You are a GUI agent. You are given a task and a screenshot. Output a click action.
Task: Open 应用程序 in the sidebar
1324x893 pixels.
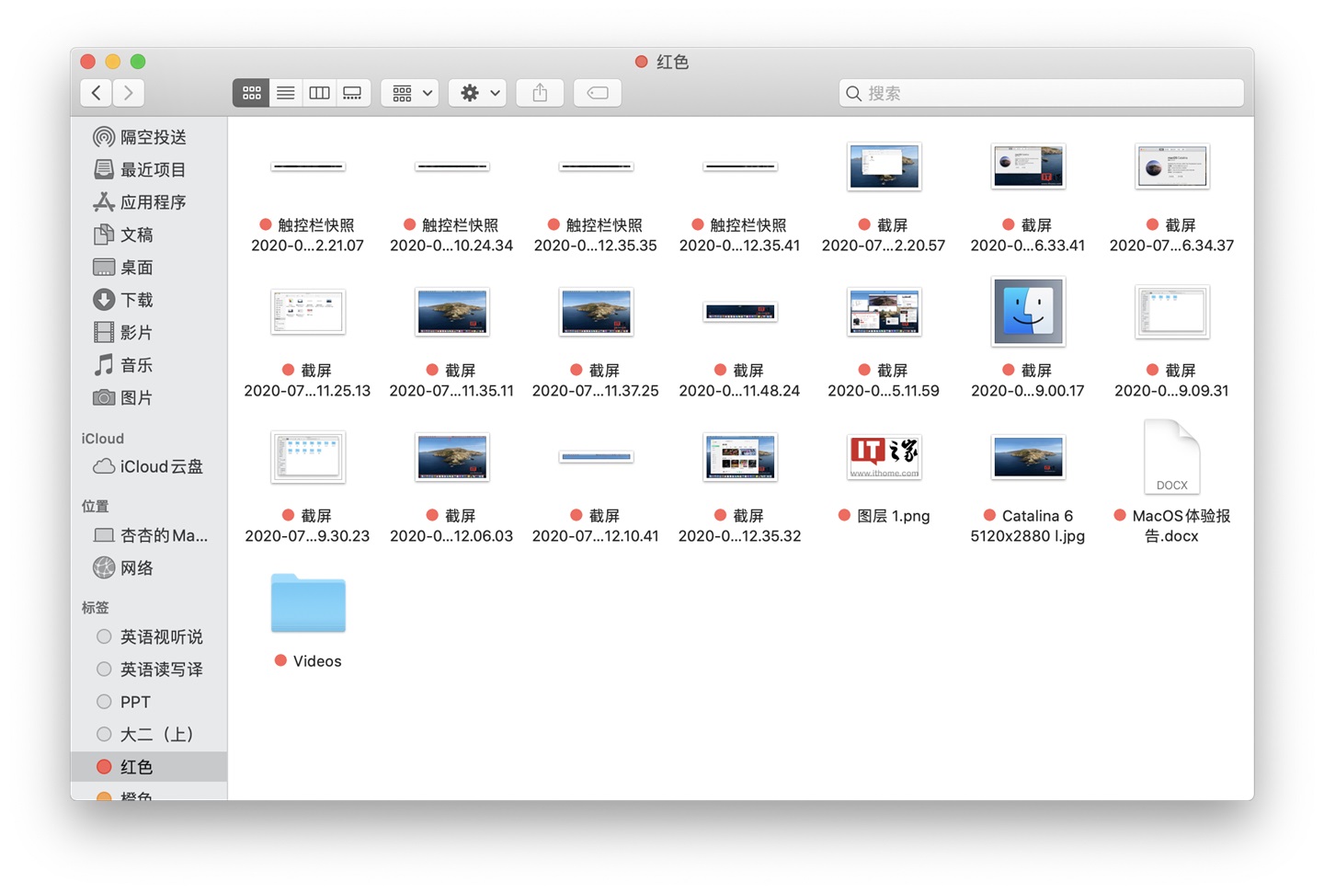click(149, 202)
